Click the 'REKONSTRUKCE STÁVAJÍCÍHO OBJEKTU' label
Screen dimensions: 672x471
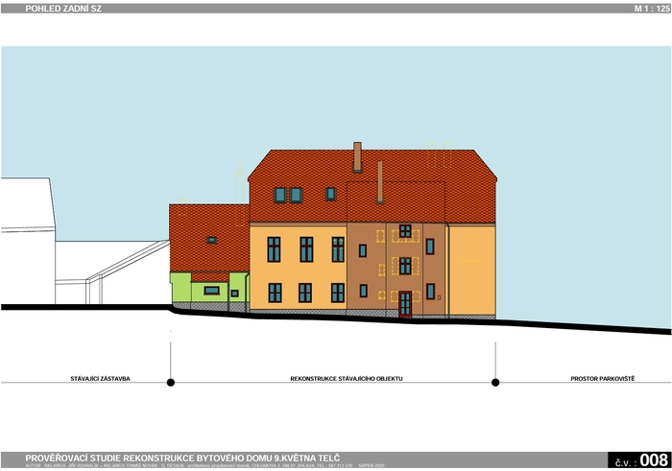(346, 379)
